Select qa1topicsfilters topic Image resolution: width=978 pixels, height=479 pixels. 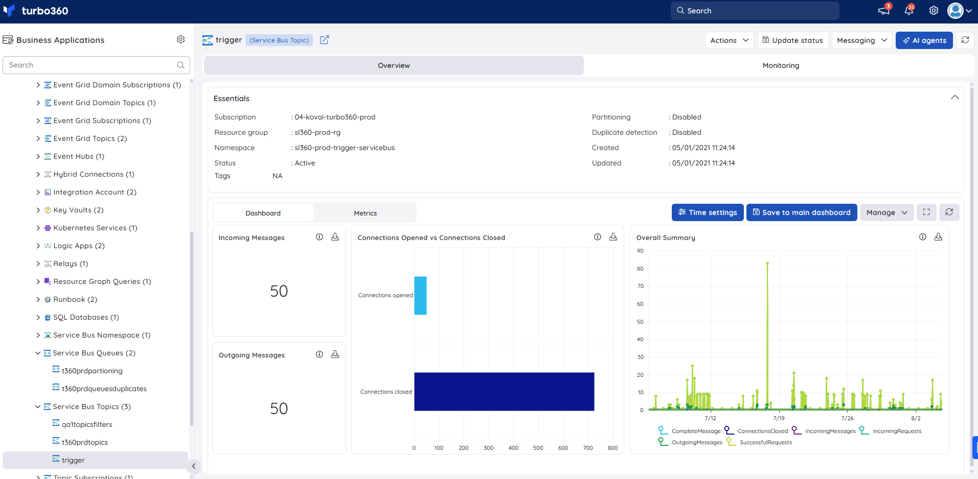click(x=87, y=424)
